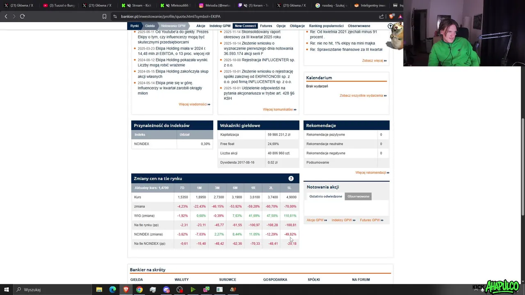Click the Brave Rewards triangle icon

[x=400, y=16]
